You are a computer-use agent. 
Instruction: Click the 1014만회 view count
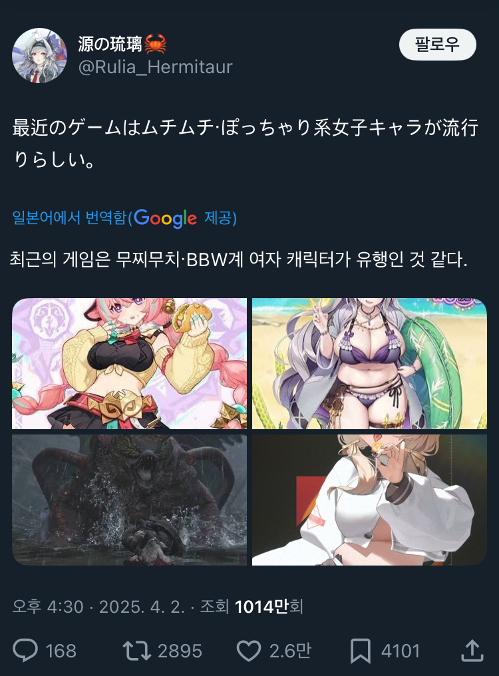tap(269, 607)
